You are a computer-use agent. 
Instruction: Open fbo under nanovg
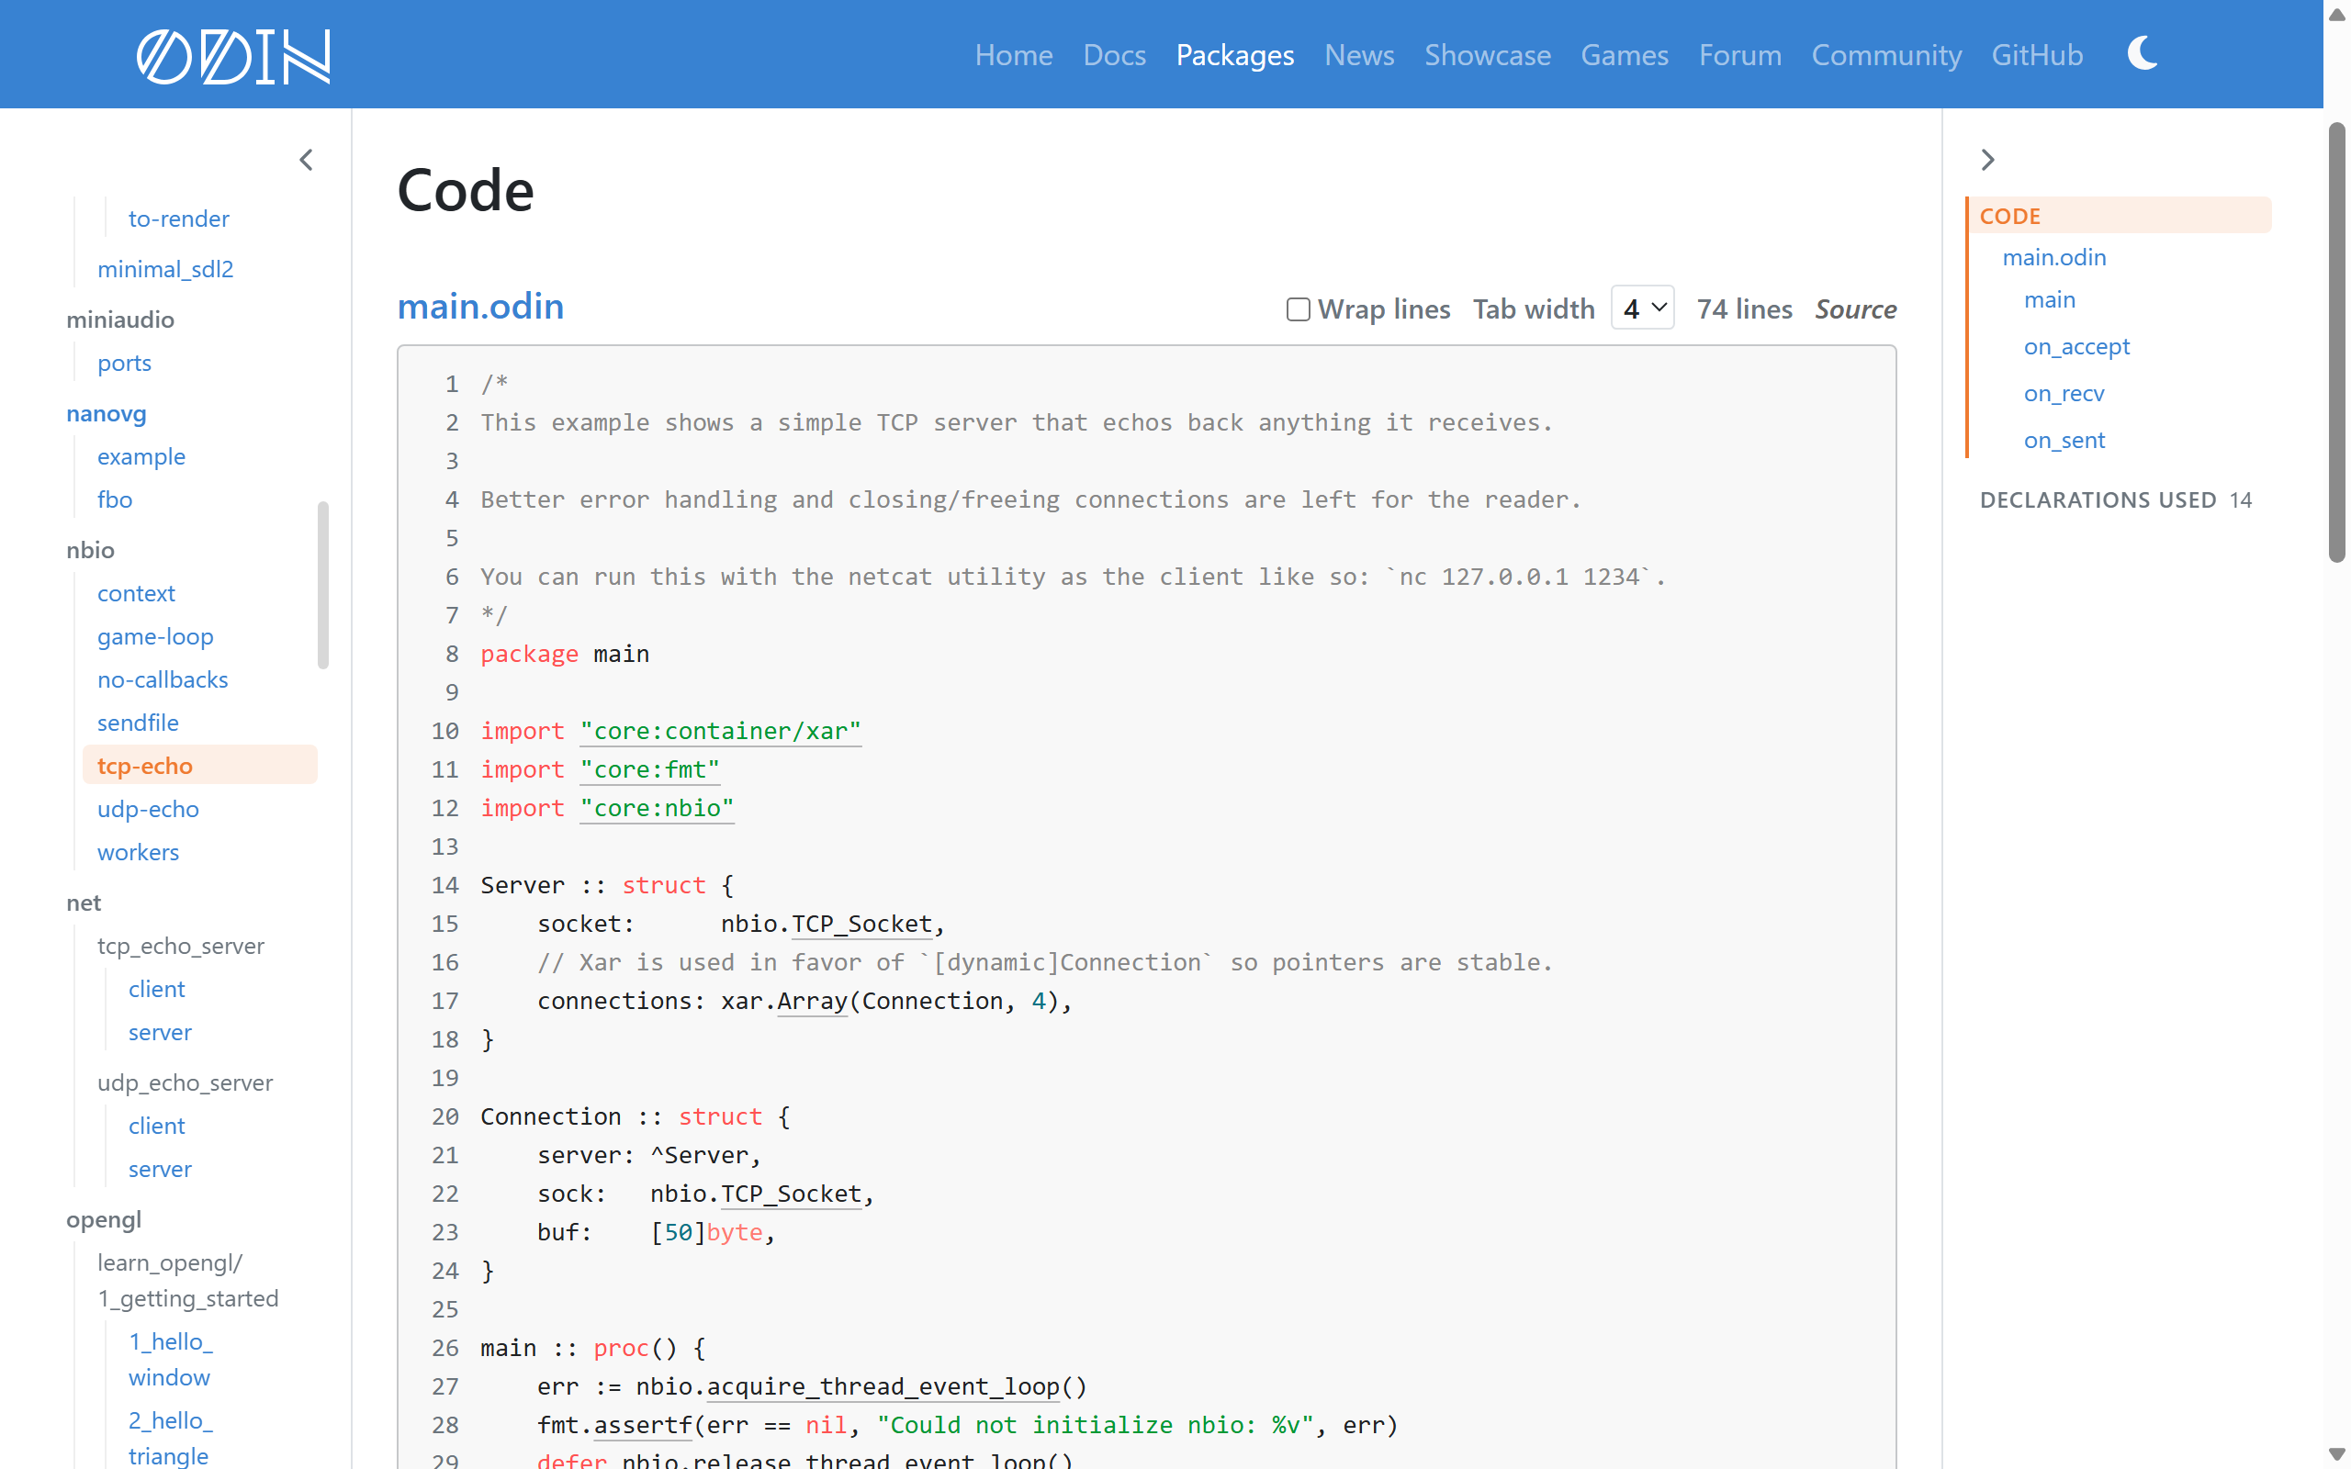pyautogui.click(x=115, y=499)
